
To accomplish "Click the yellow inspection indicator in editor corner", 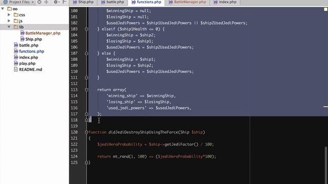I will point(325,9).
